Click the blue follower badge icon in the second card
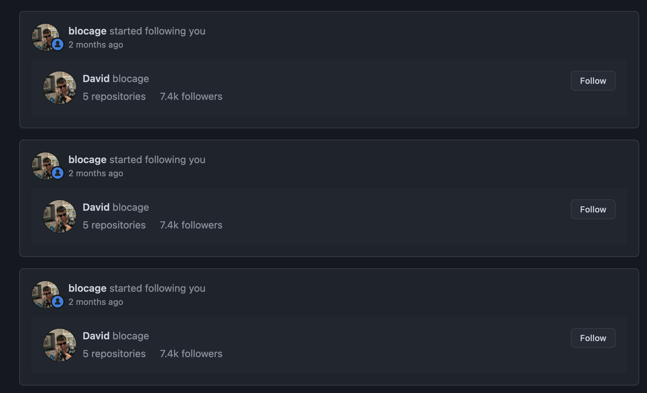Viewport: 647px width, 393px height. [x=58, y=173]
